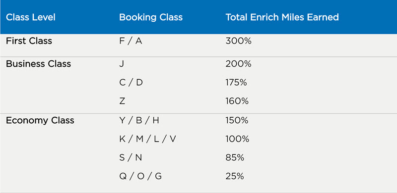Click the Booking Class column header
Image resolution: width=397 pixels, height=193 pixels.
(x=151, y=17)
